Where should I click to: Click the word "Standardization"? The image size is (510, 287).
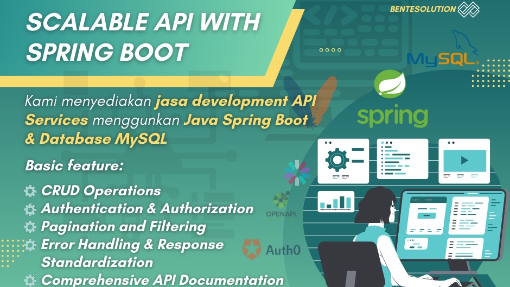(x=97, y=262)
